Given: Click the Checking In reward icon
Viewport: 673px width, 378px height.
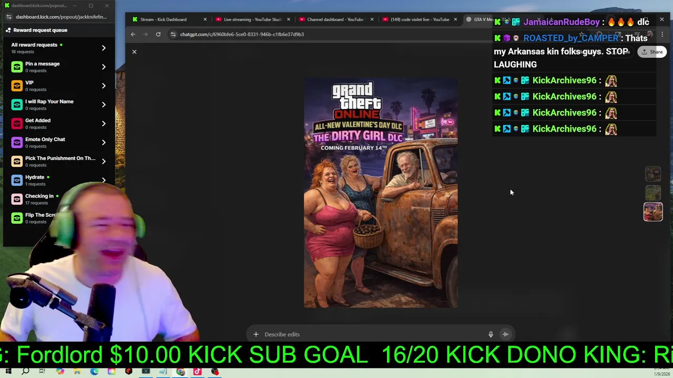Looking at the screenshot, I should 17,199.
